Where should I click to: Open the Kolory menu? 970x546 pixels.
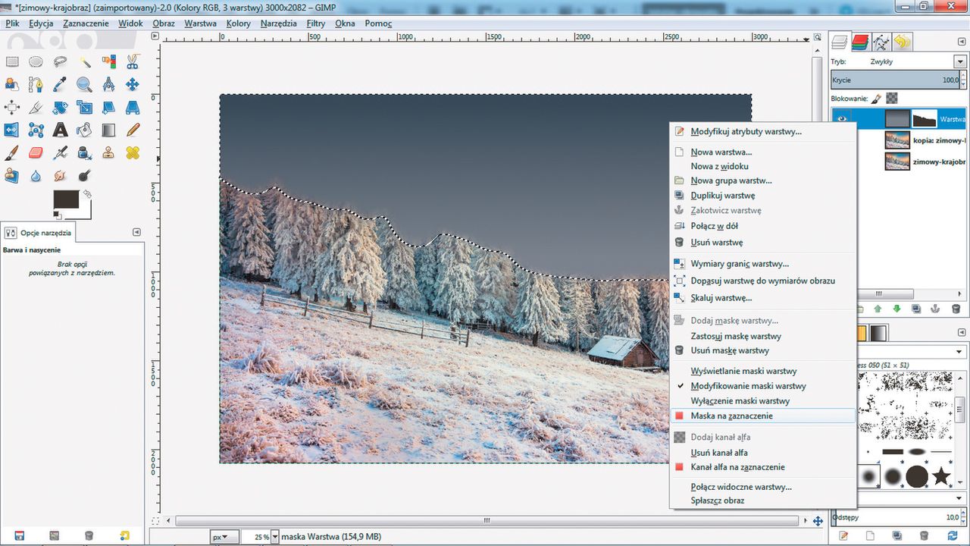[239, 24]
